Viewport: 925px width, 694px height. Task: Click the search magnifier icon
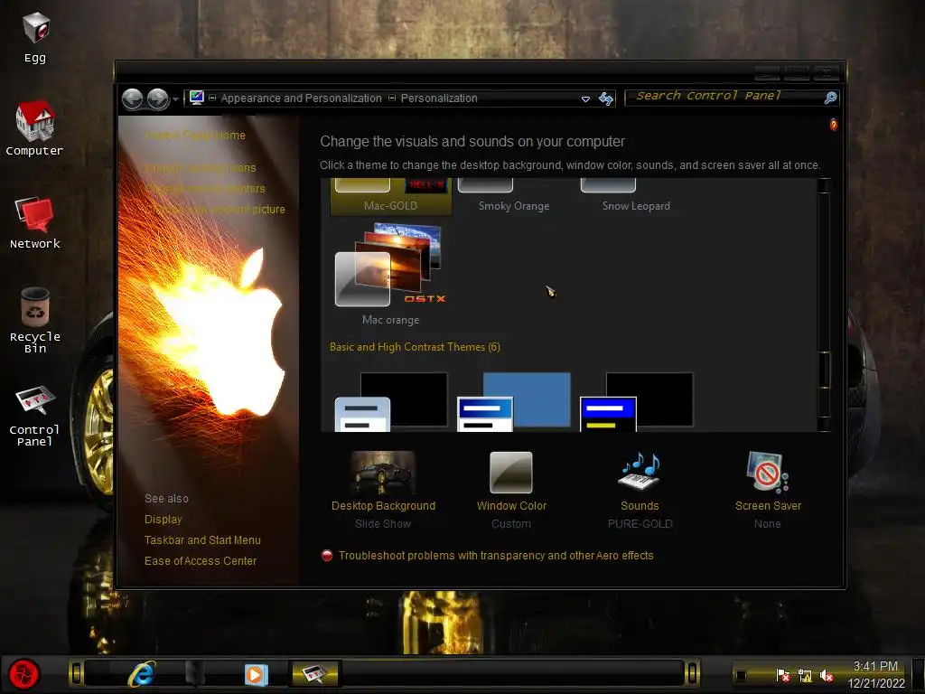click(830, 98)
